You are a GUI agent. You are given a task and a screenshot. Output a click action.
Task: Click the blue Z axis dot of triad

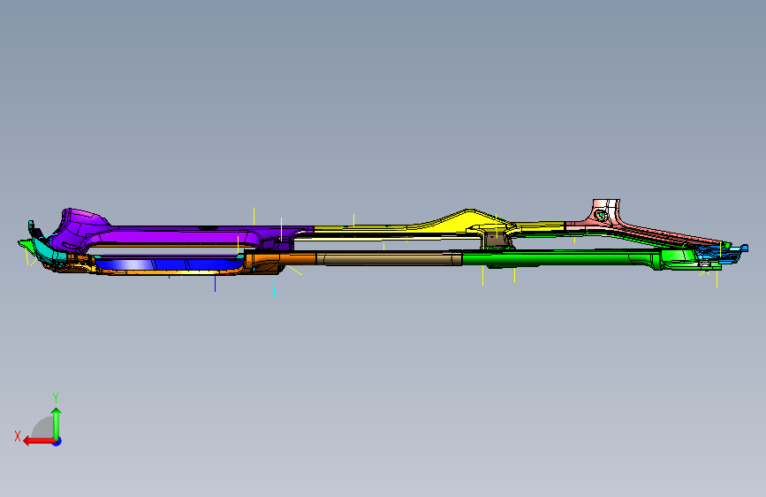tap(57, 441)
